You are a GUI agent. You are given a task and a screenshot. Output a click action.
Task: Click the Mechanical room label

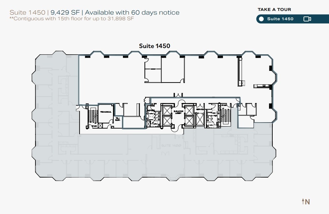click(x=106, y=112)
